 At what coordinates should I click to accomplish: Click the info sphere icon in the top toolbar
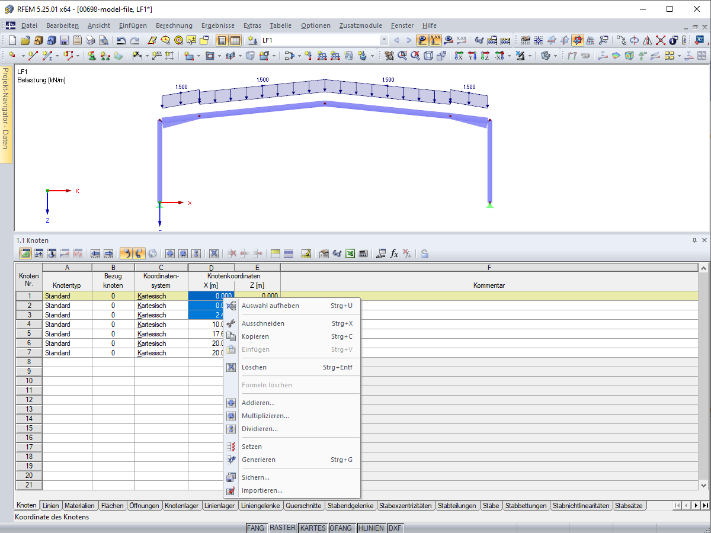click(673, 40)
